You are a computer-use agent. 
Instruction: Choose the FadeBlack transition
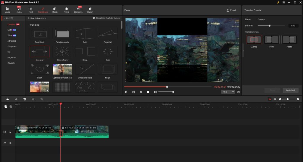pyautogui.click(x=40, y=34)
